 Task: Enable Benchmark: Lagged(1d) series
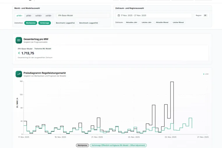point(89,23)
